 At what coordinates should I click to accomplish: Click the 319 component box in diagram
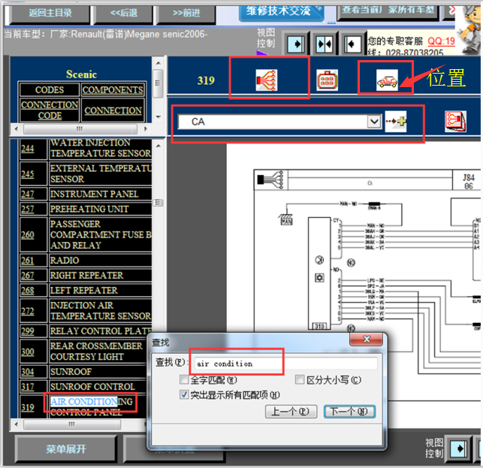(319, 326)
